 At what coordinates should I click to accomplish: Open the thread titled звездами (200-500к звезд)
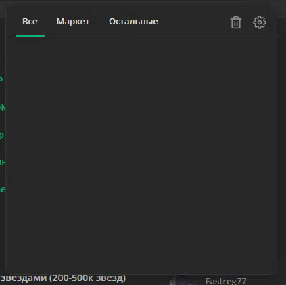[63, 278]
